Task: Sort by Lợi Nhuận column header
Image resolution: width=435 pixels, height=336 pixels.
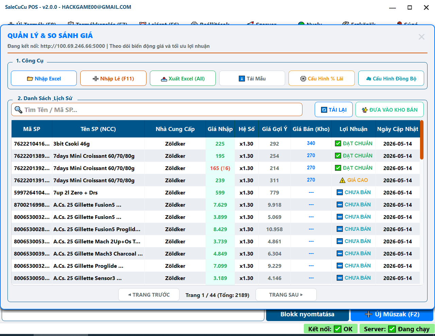Action: [353, 129]
